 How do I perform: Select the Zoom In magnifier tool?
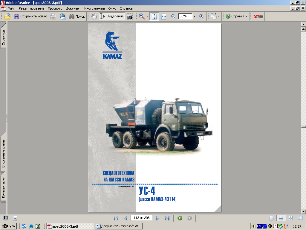142,16
